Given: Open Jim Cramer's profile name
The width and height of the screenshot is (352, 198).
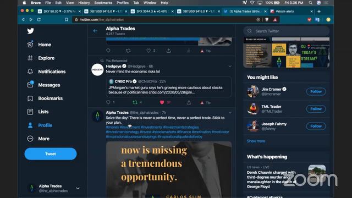Looking at the screenshot, I should pos(271,89).
